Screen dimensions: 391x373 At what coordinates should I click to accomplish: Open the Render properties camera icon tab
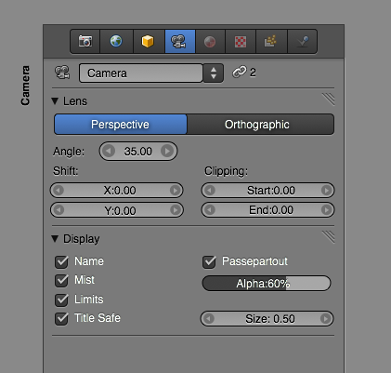85,41
